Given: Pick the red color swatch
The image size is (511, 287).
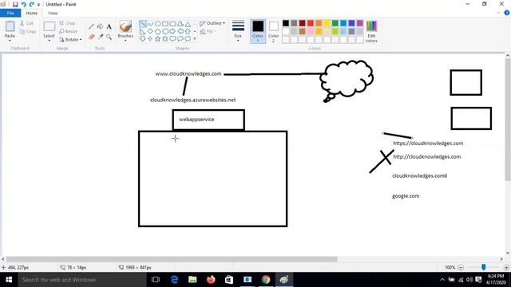Looking at the screenshot, I should point(311,23).
